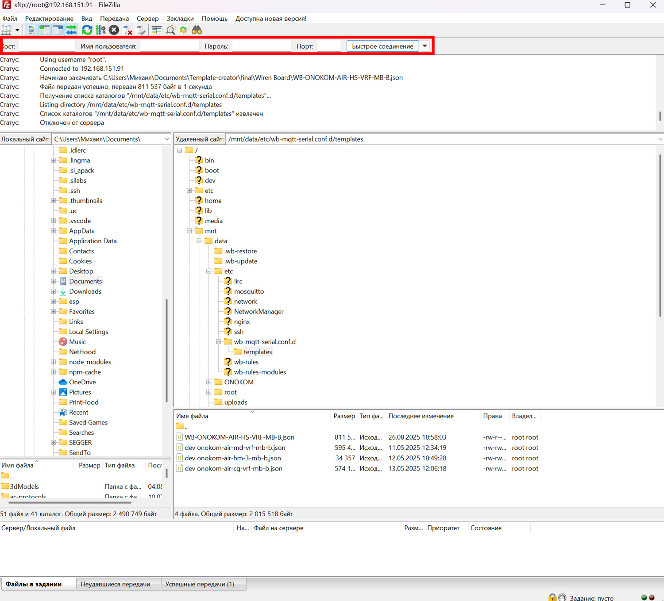Open the Сервер menu
Viewport: 664px width, 601px height.
point(147,19)
